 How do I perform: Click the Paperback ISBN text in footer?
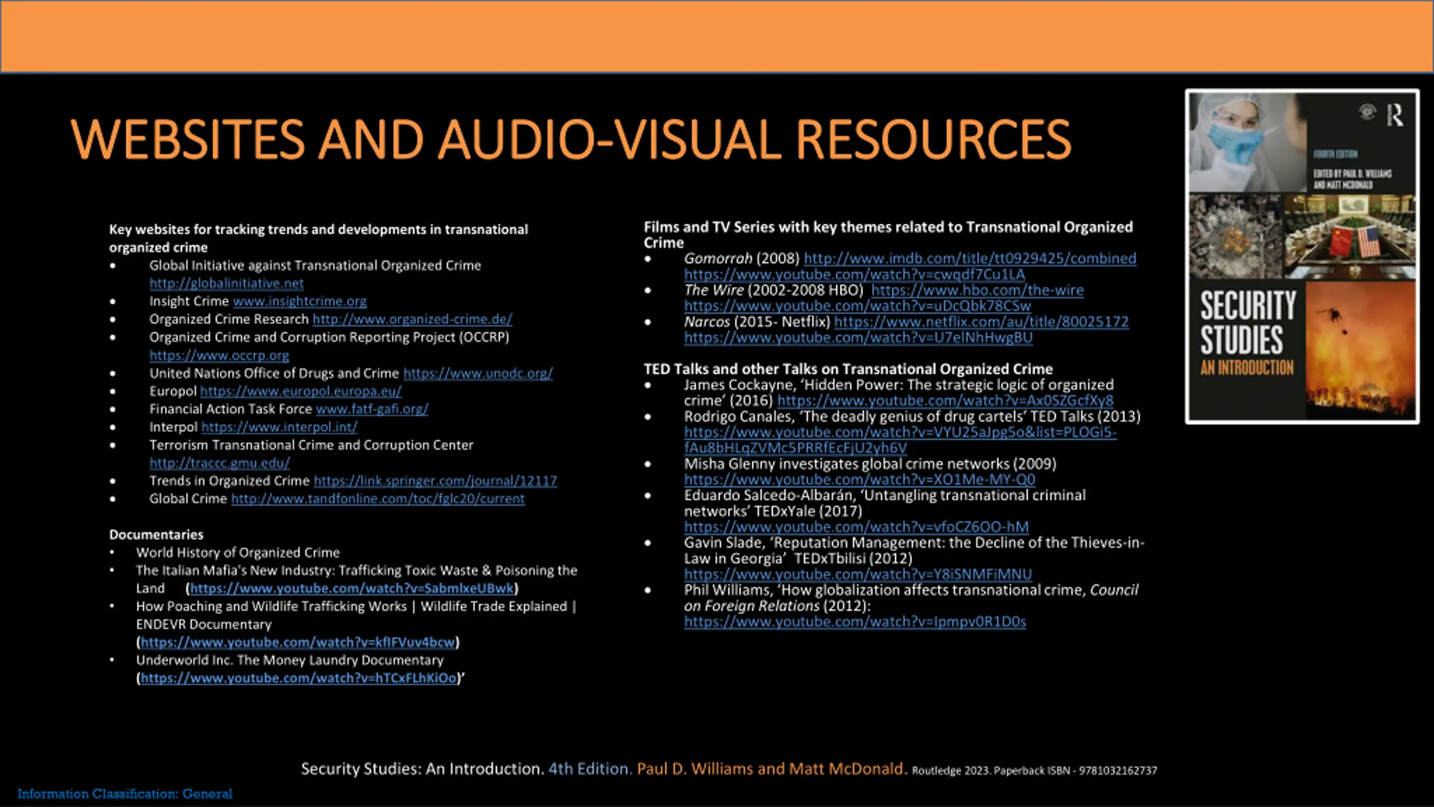pyautogui.click(x=1075, y=771)
